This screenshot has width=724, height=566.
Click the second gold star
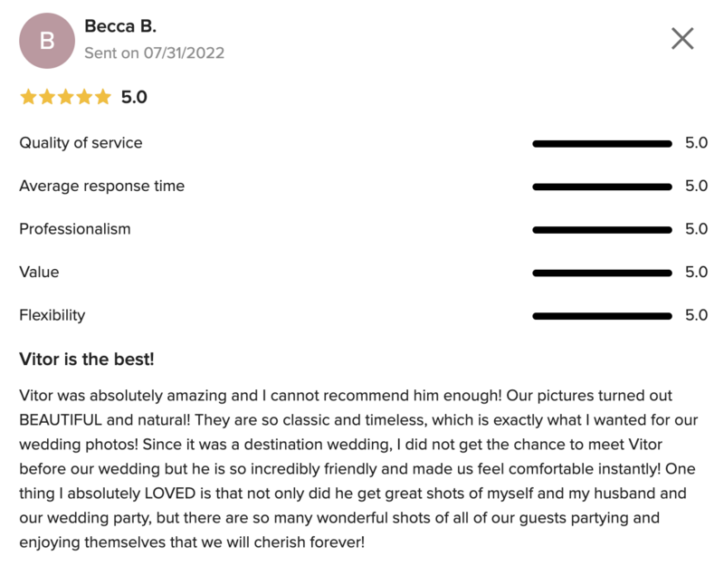pyautogui.click(x=47, y=97)
